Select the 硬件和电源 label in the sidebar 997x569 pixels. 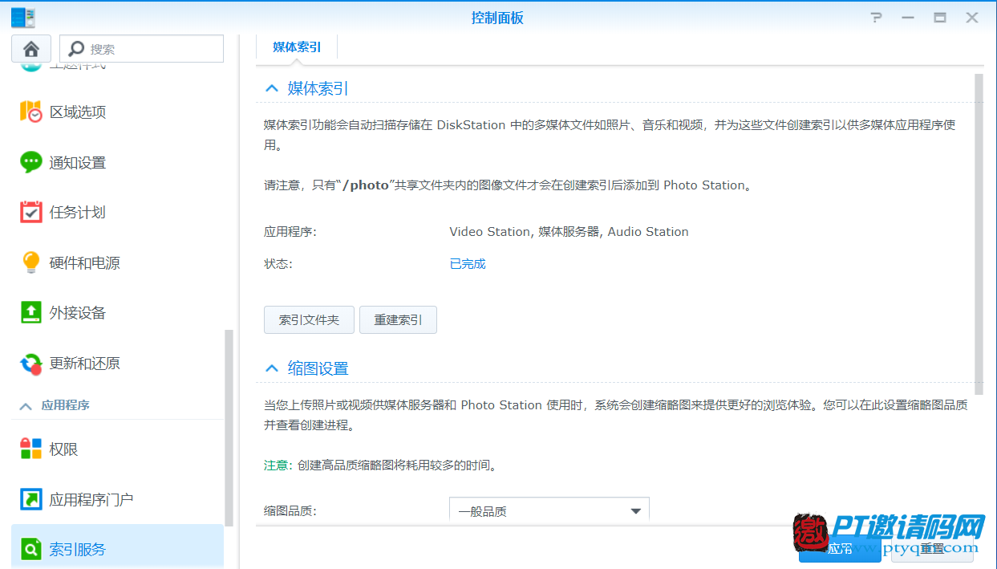85,262
